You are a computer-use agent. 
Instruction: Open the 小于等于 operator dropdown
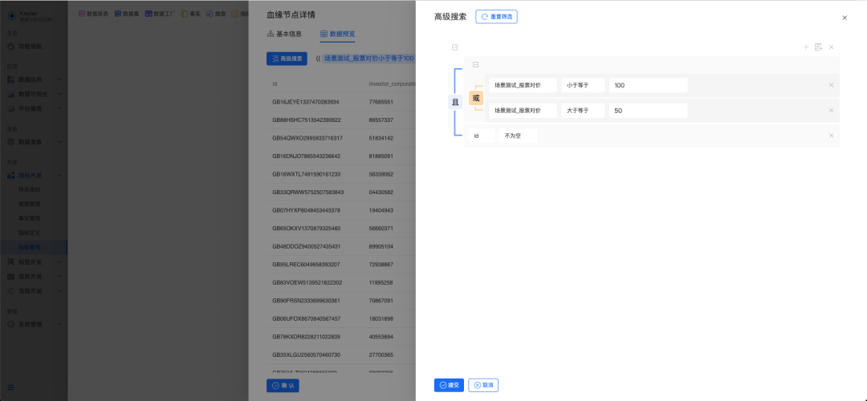point(584,85)
